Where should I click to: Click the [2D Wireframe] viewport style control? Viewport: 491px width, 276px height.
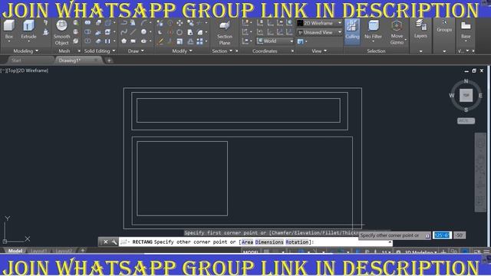(32, 71)
